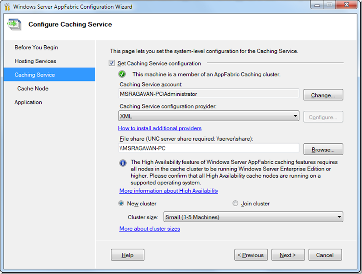Screen dimensions: 362x274
Task: Click the AppFabric icon in the title bar
Action: point(7,7)
